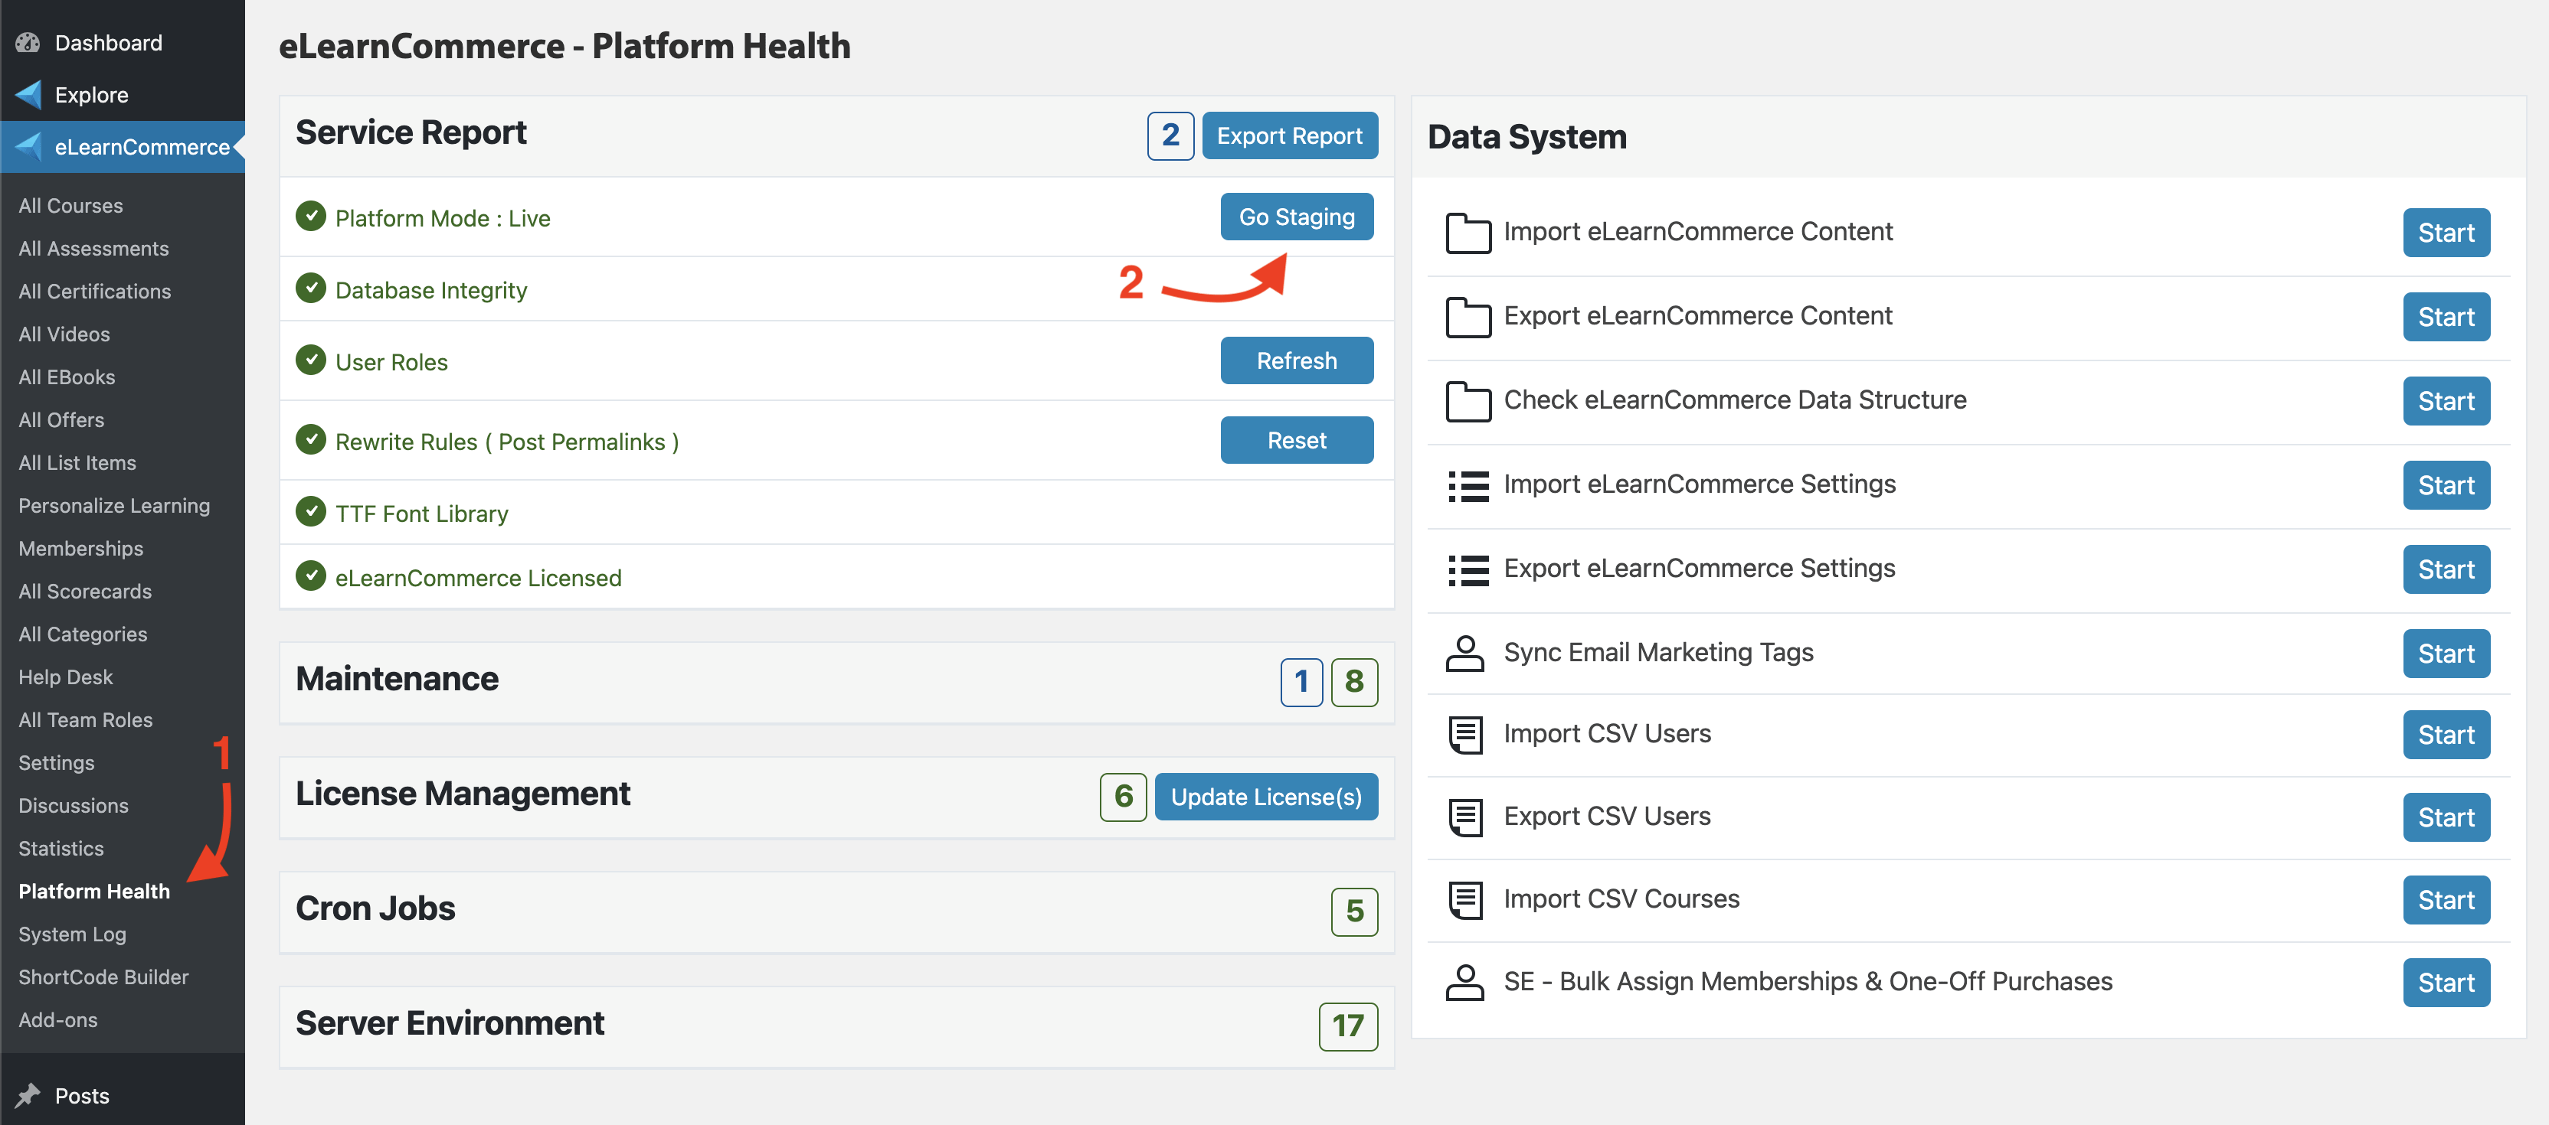
Task: Click the eLearnCommerce paper plane icon
Action: click(x=28, y=146)
